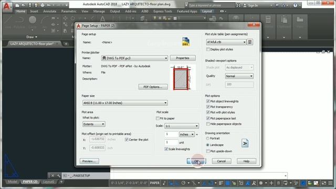Click the wrench customize icon in command line
Screen dimensions: 336x189
[58, 176]
